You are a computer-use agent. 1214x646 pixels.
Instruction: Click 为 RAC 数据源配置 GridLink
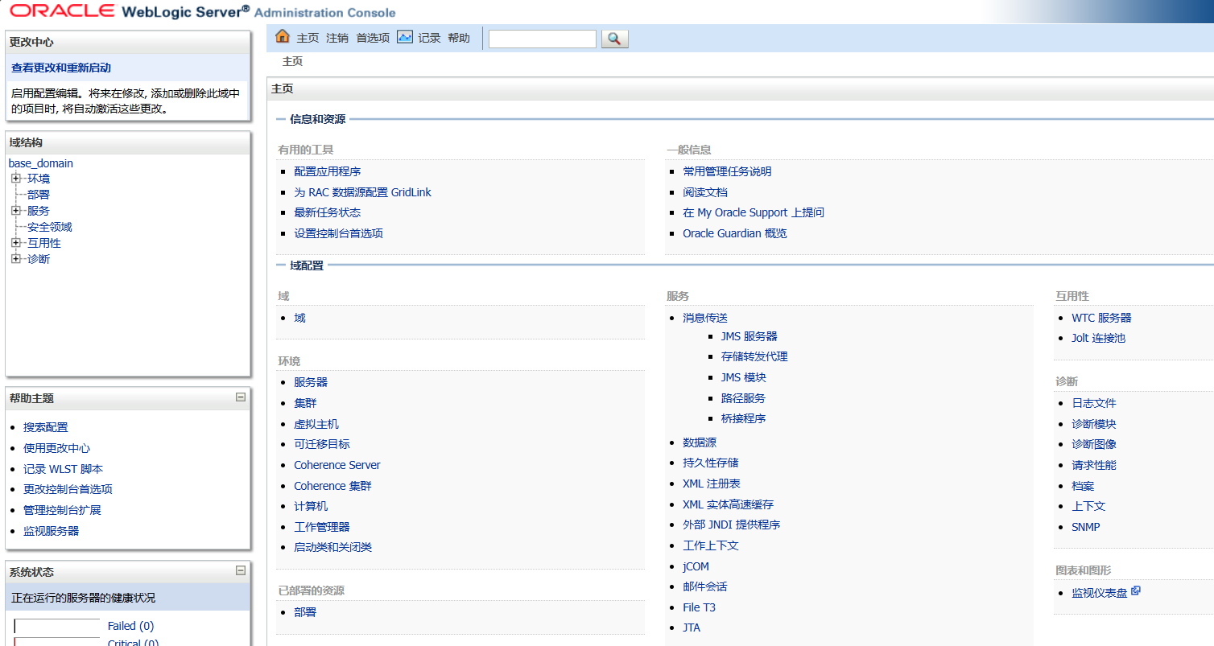coord(363,192)
